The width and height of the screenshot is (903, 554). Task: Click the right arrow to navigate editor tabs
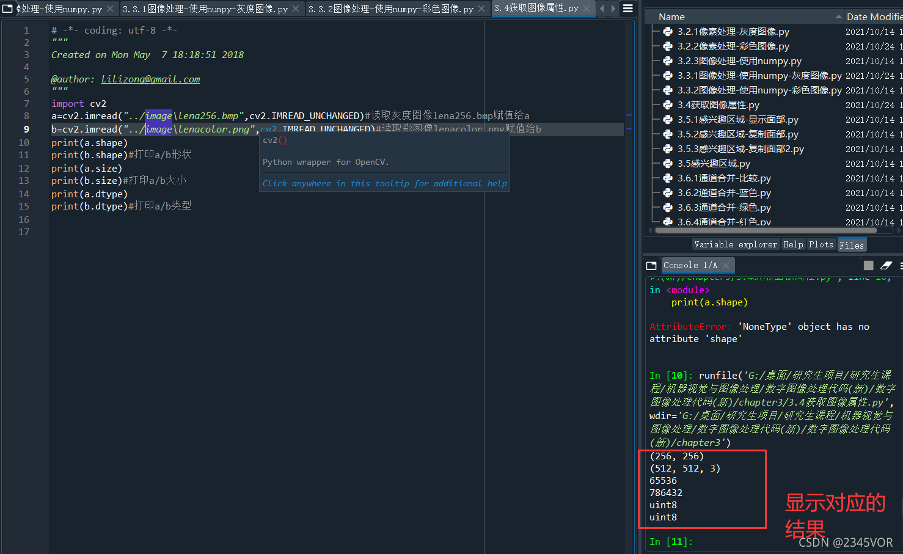[614, 9]
